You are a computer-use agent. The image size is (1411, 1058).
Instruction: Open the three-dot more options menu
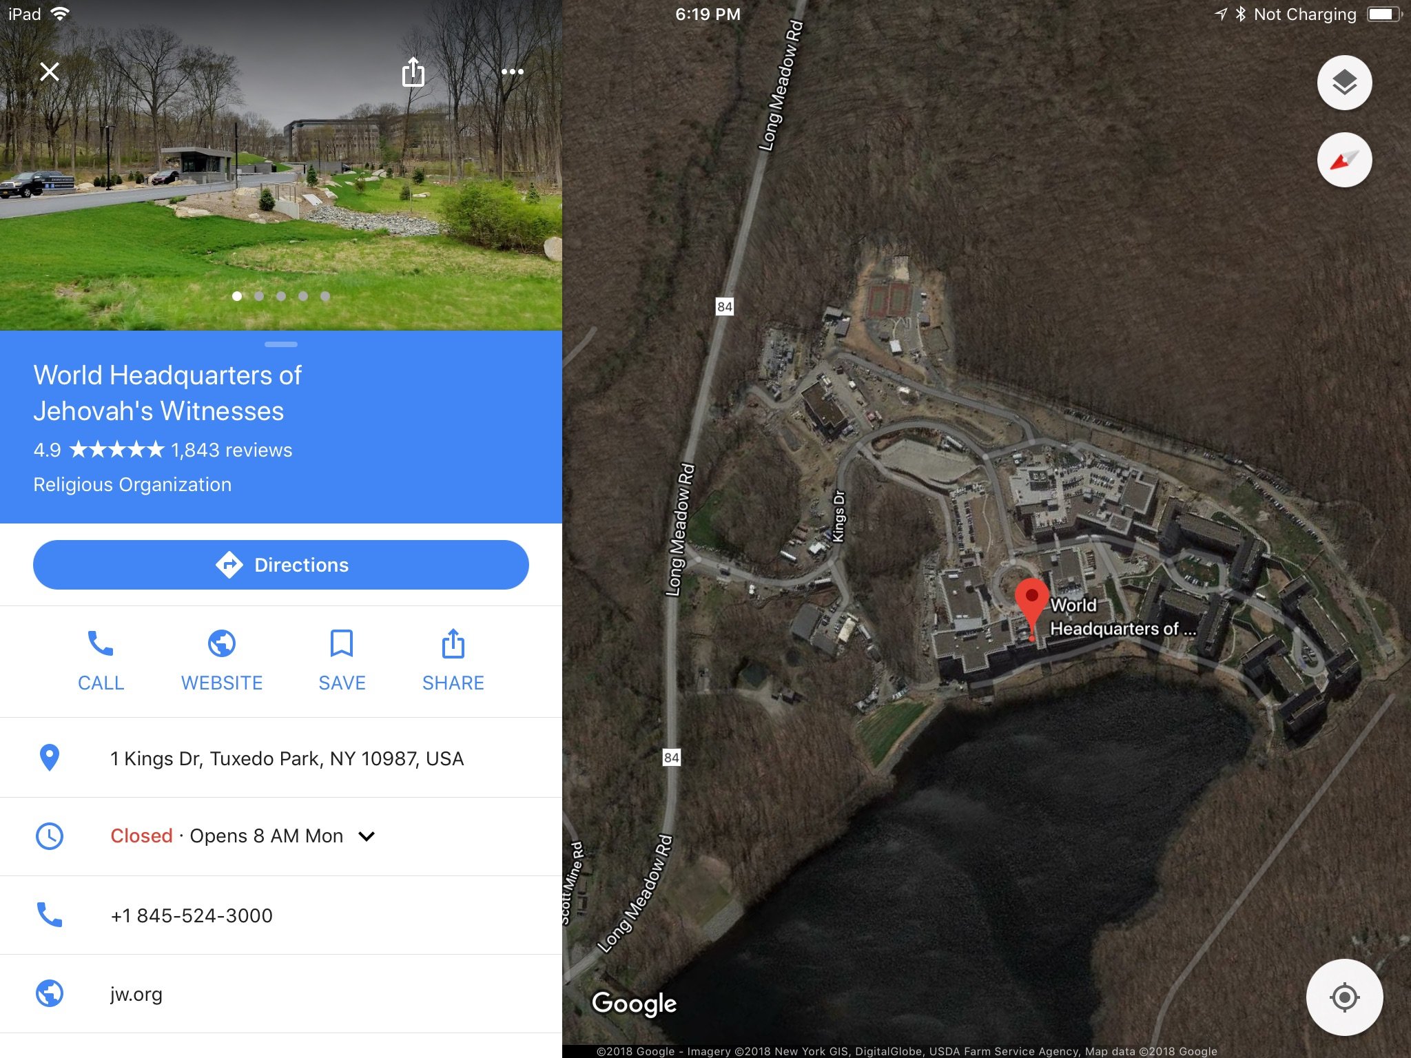512,72
